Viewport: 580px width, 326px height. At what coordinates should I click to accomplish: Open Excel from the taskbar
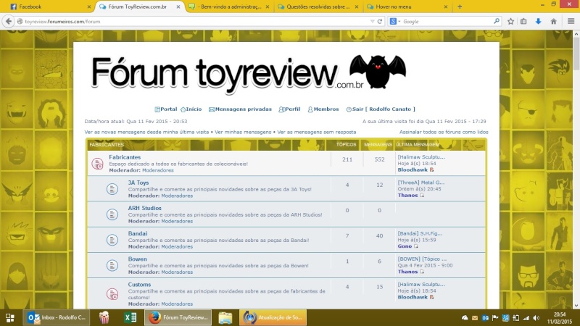(130, 317)
